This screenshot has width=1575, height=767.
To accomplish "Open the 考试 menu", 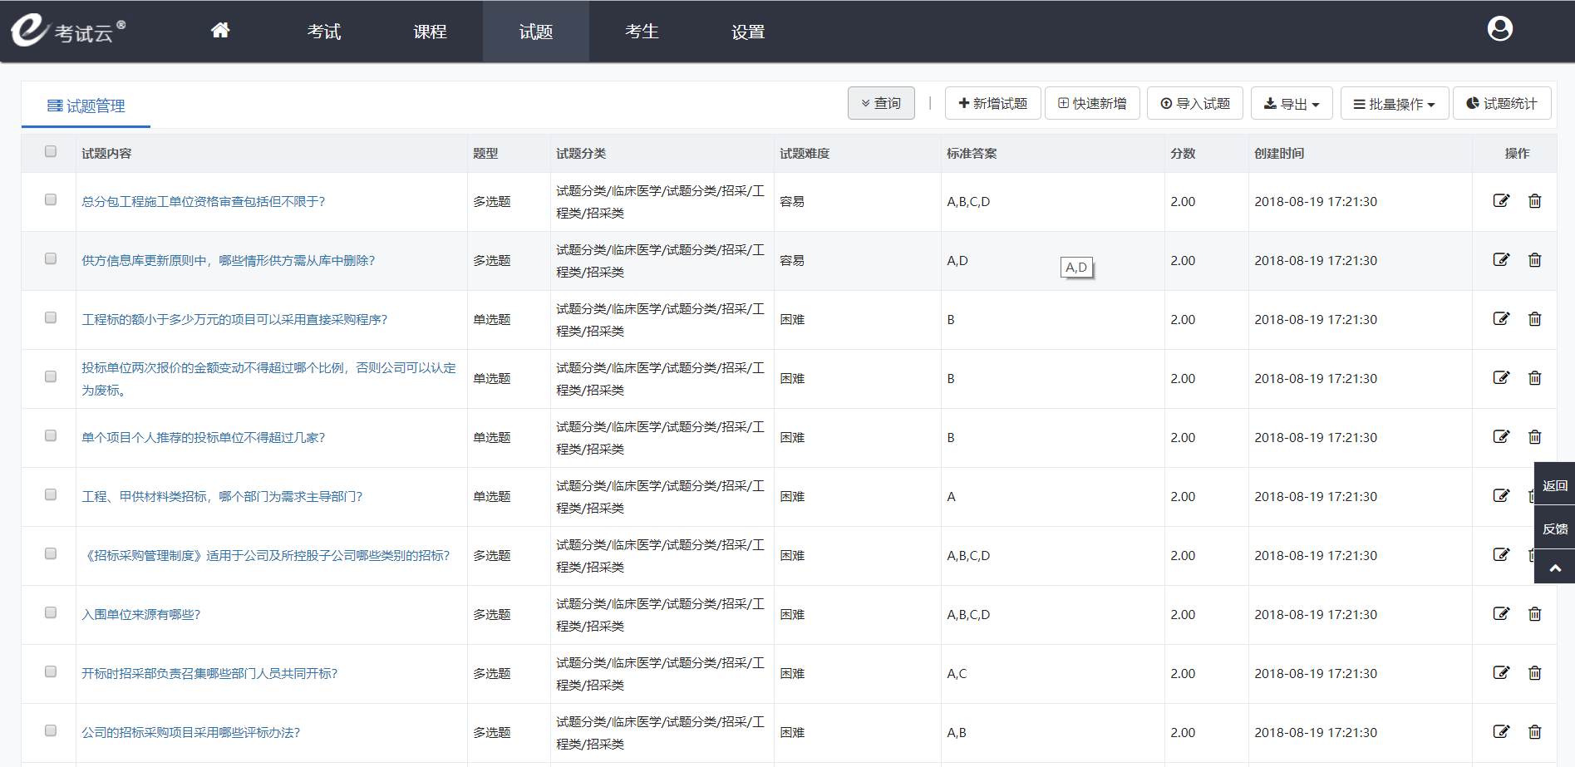I will coord(324,31).
